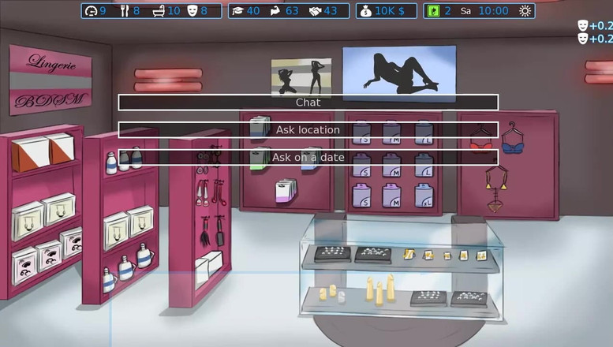Click the glass jewelry display case
Screen dimensions: 613x347
click(x=401, y=268)
